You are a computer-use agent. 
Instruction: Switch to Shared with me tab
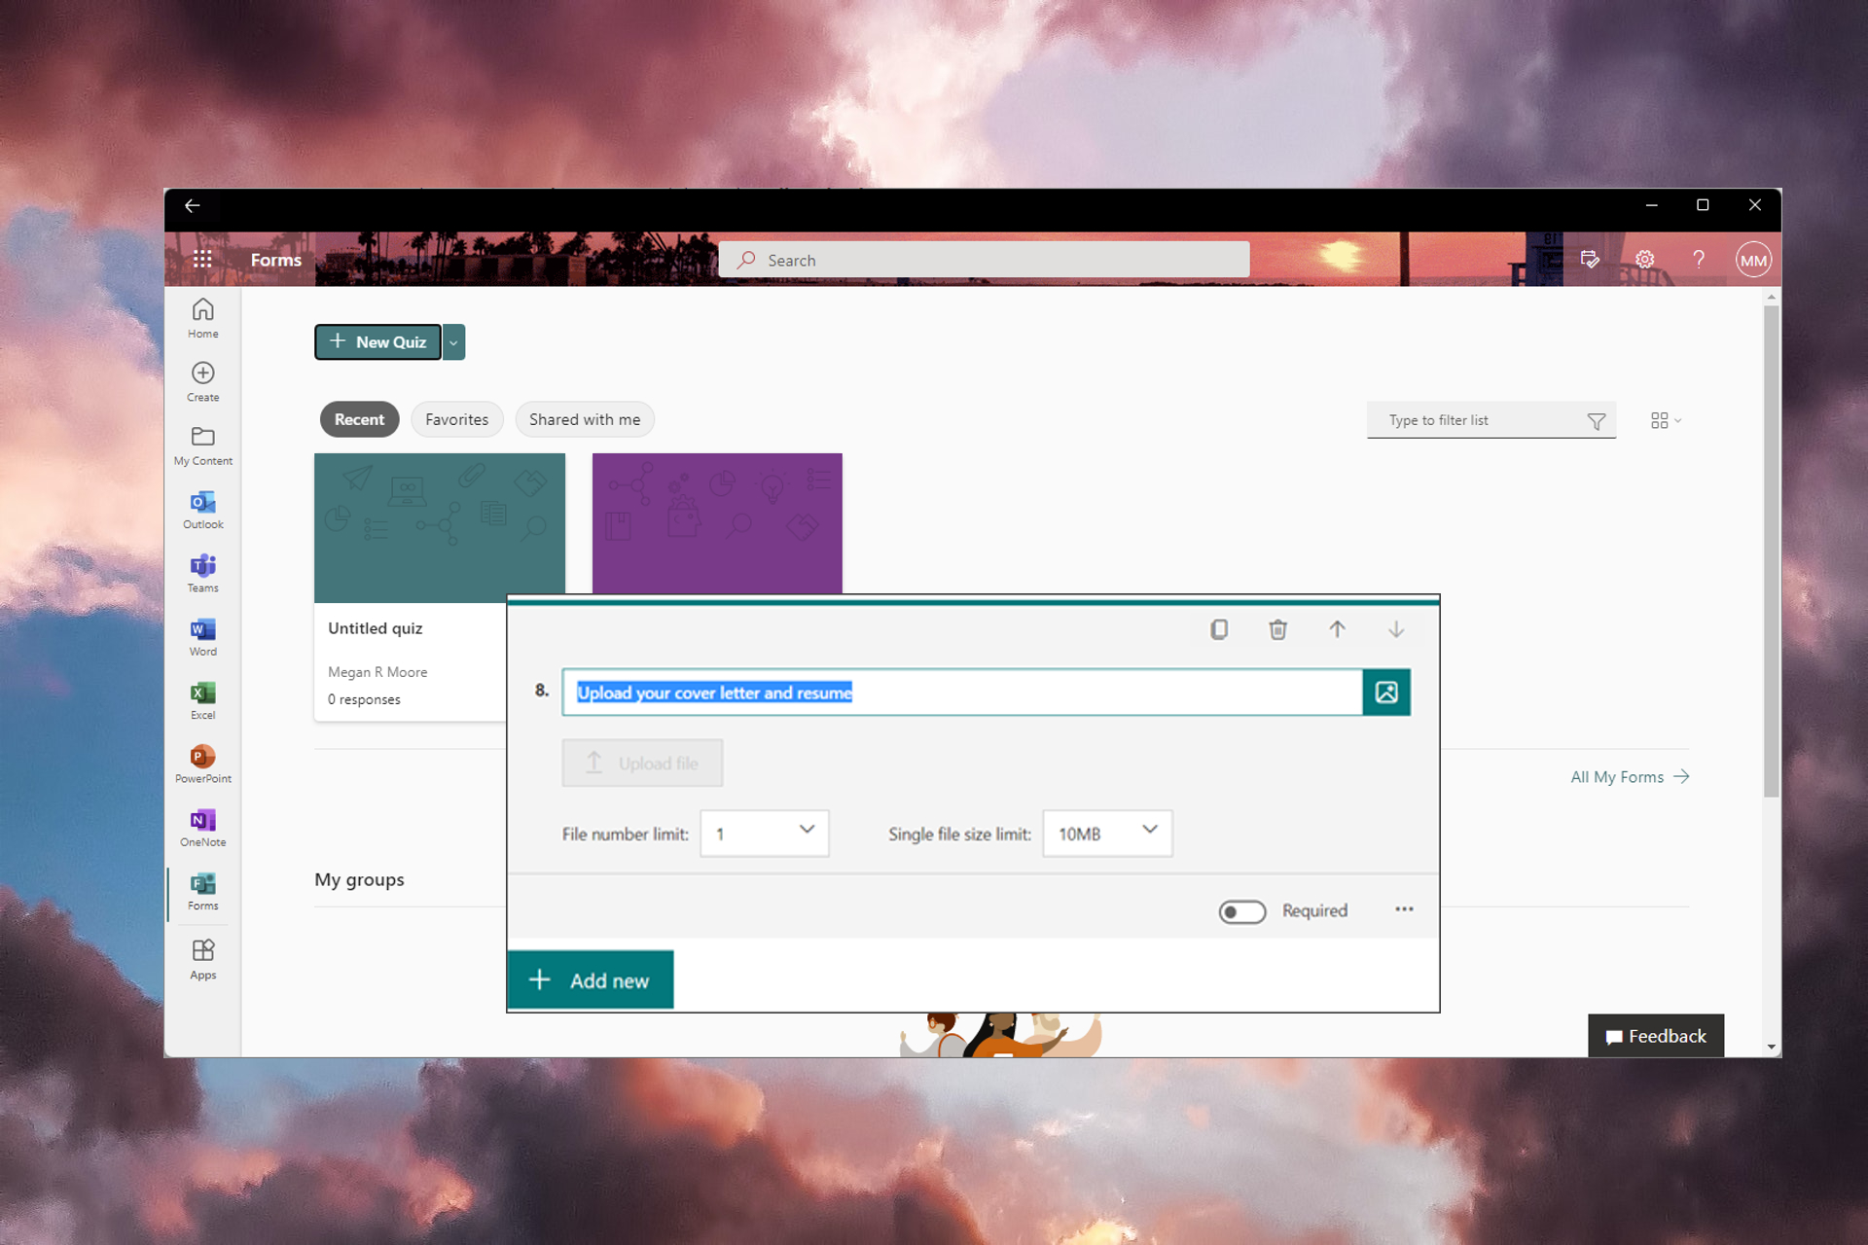click(x=584, y=419)
